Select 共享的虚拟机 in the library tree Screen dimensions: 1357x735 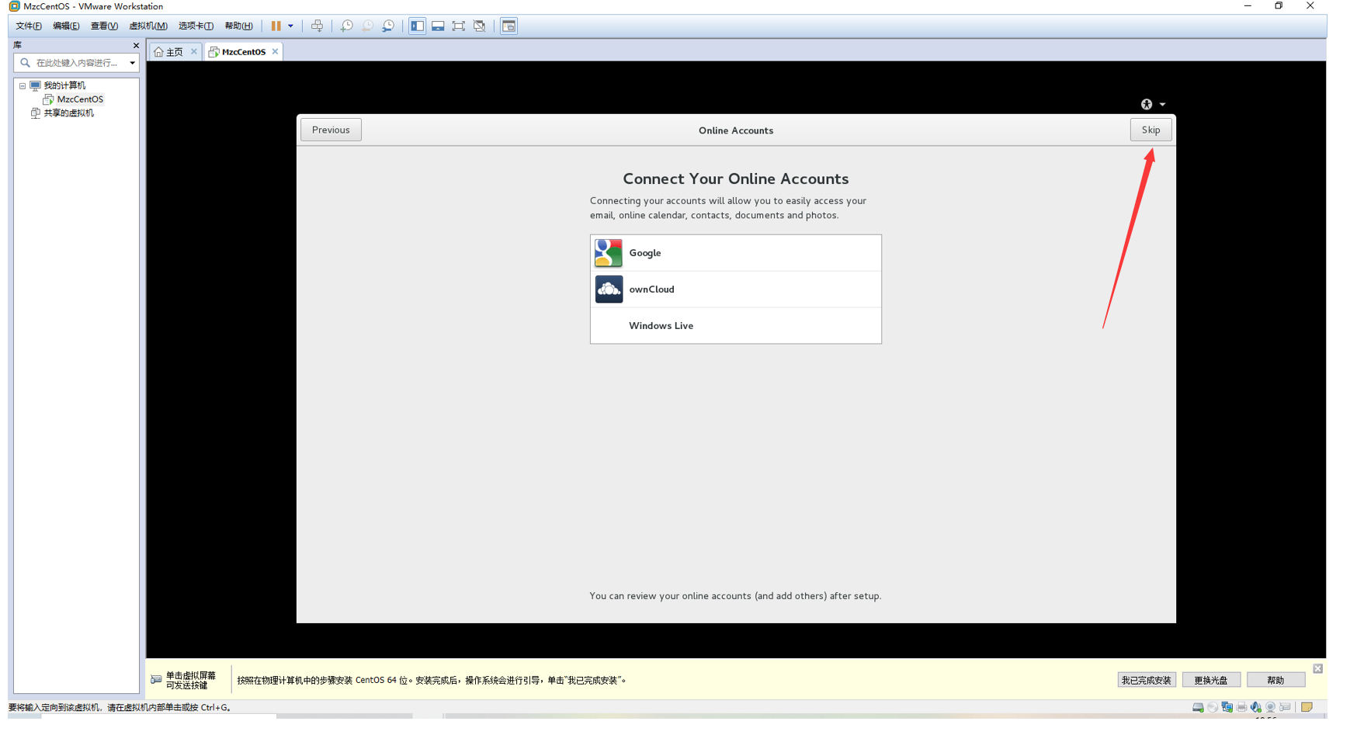pos(68,113)
